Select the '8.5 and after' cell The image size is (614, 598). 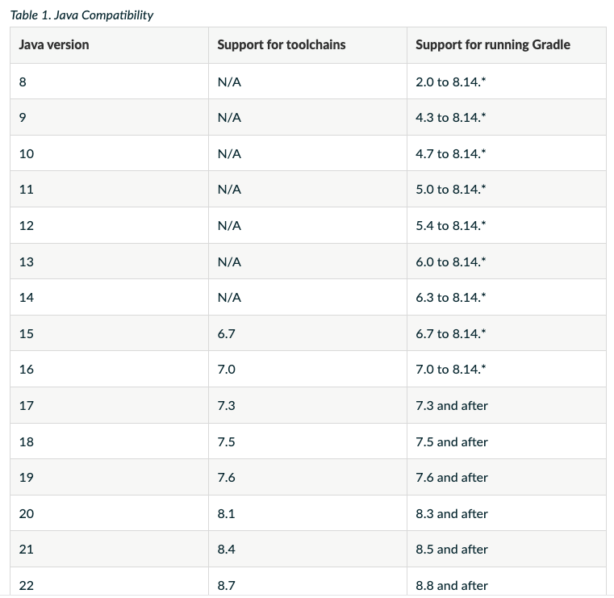click(x=452, y=550)
